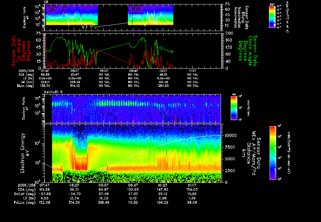Select SolLat value 67.49
The image size is (321, 222).
coord(103,194)
